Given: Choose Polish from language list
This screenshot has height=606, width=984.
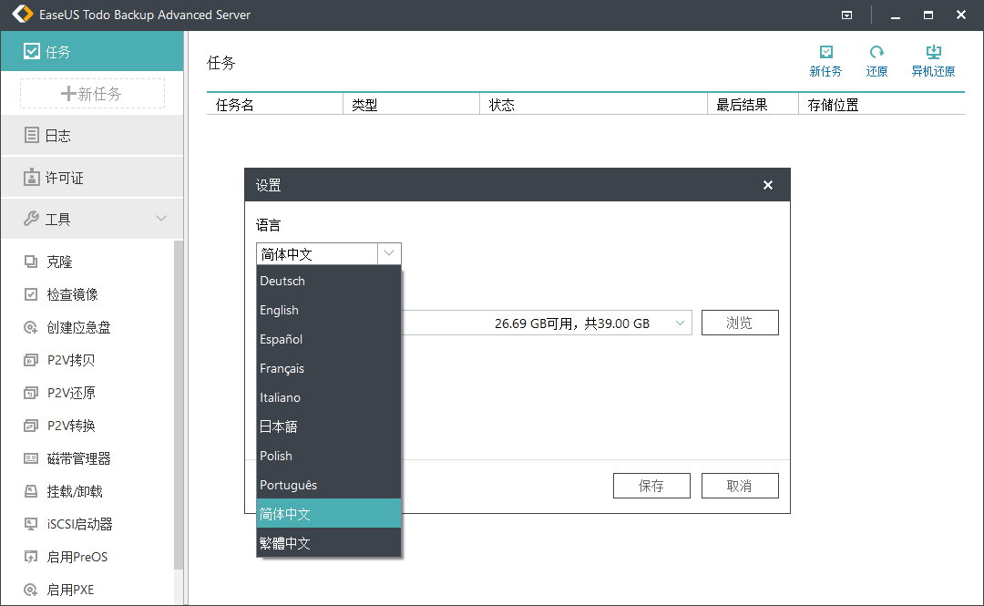Looking at the screenshot, I should [329, 456].
